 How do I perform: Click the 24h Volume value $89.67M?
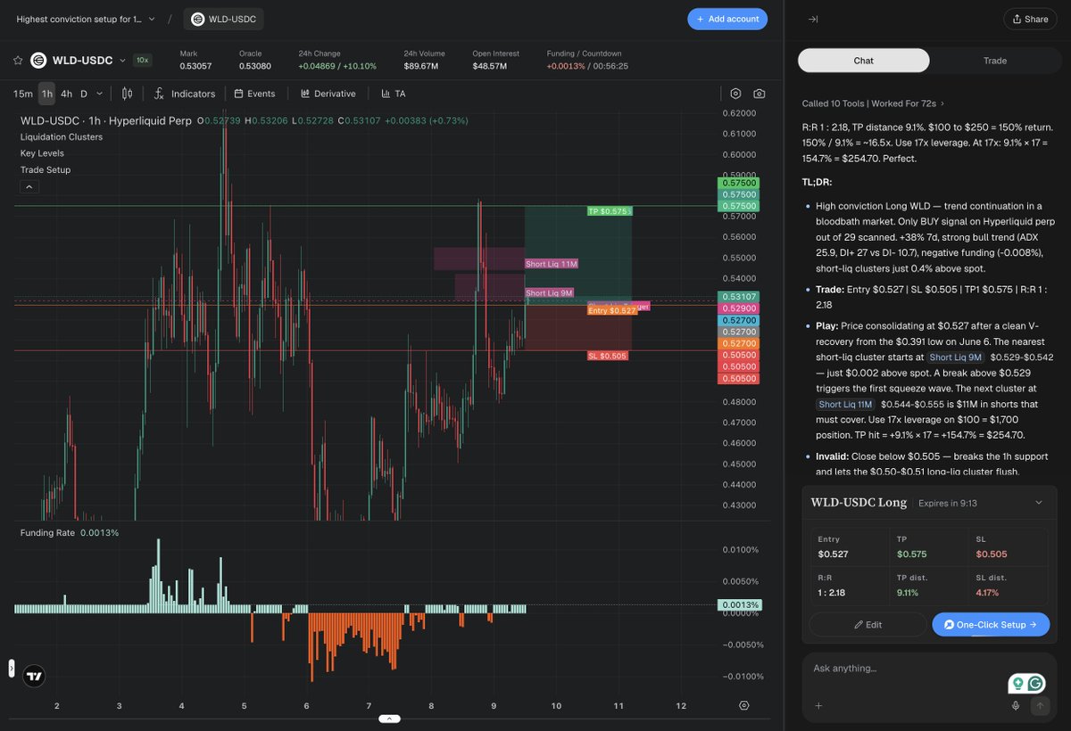(x=420, y=66)
